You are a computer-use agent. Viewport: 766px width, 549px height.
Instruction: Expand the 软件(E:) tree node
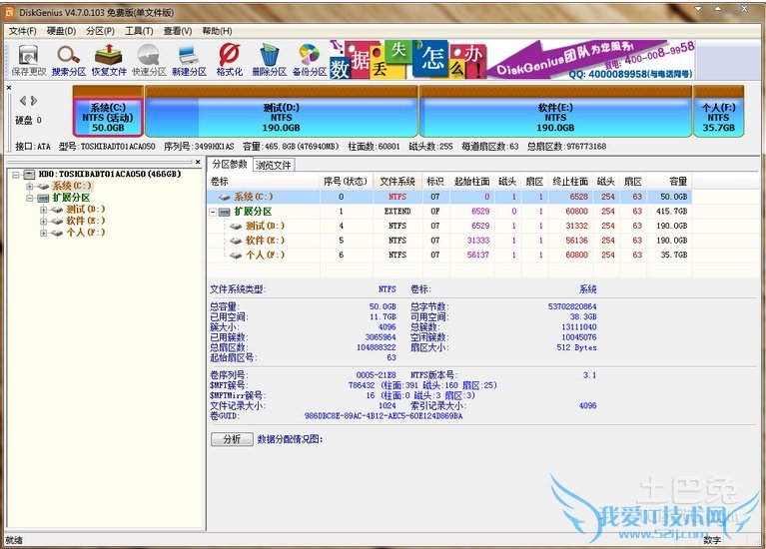[x=44, y=222]
